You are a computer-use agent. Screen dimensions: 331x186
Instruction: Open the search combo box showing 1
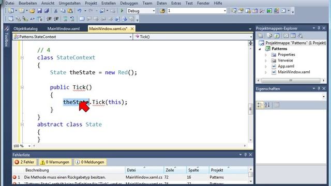[225, 11]
